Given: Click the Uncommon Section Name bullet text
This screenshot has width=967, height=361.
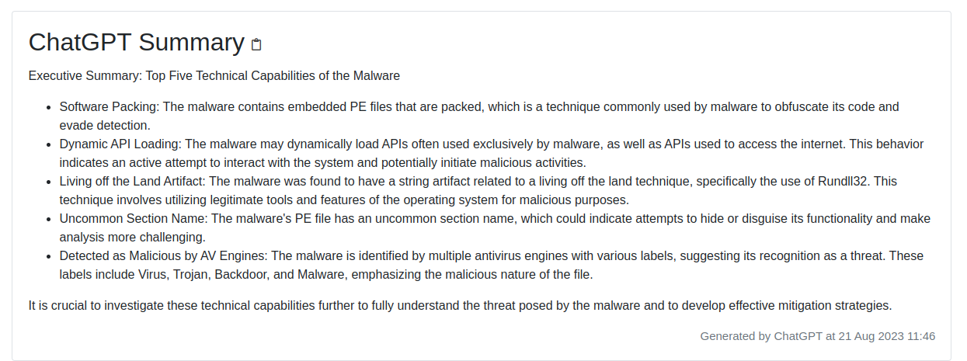Looking at the screenshot, I should pos(495,227).
